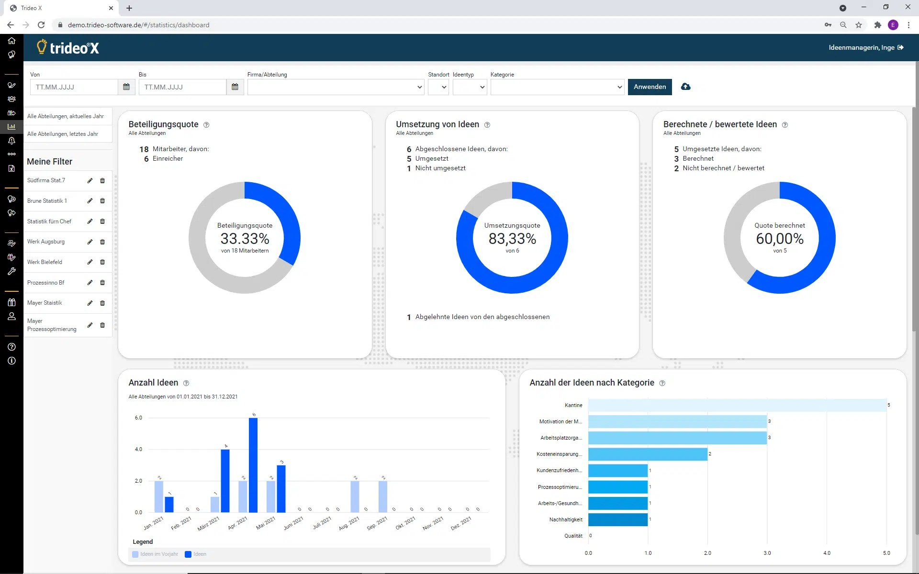
Task: Click the home icon in sidebar
Action: [x=11, y=41]
